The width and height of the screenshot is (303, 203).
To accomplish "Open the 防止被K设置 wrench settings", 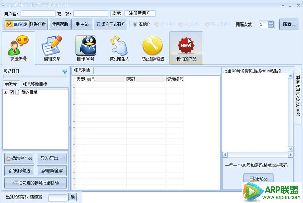I will point(153,48).
